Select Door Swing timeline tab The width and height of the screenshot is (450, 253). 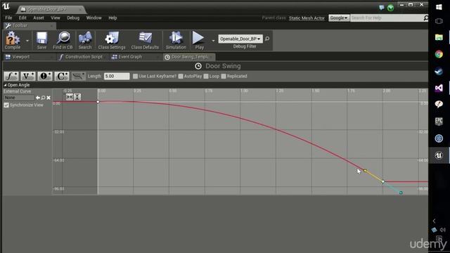(x=189, y=57)
